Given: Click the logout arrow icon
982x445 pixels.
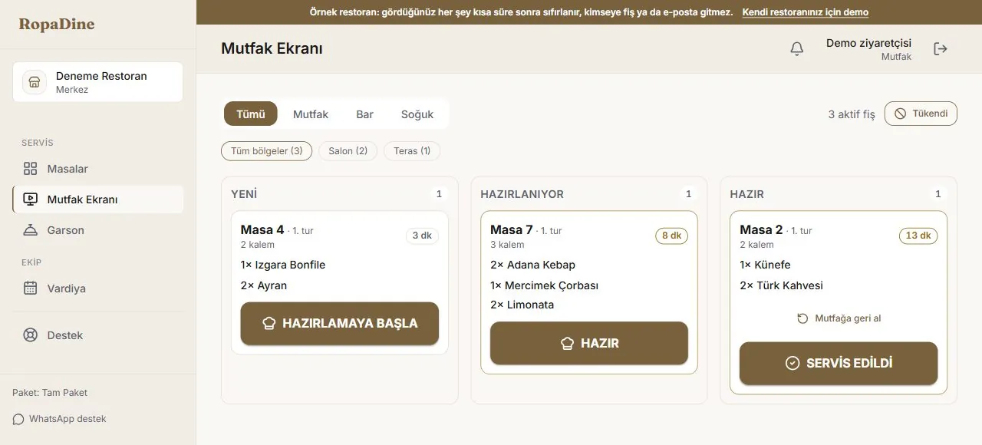Looking at the screenshot, I should point(941,49).
